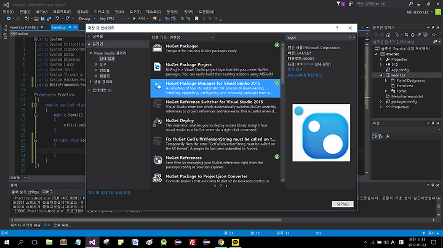The width and height of the screenshot is (443, 248).
Task: Open the Chrome taskbar icon
Action: 221,242
